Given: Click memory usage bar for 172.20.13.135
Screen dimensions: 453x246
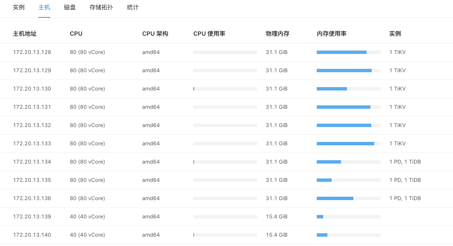Looking at the screenshot, I should [349, 180].
